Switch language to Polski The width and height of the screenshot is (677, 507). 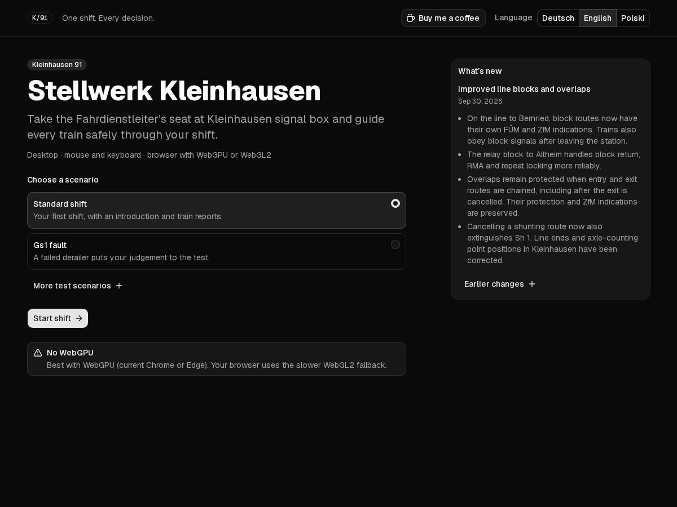click(633, 18)
